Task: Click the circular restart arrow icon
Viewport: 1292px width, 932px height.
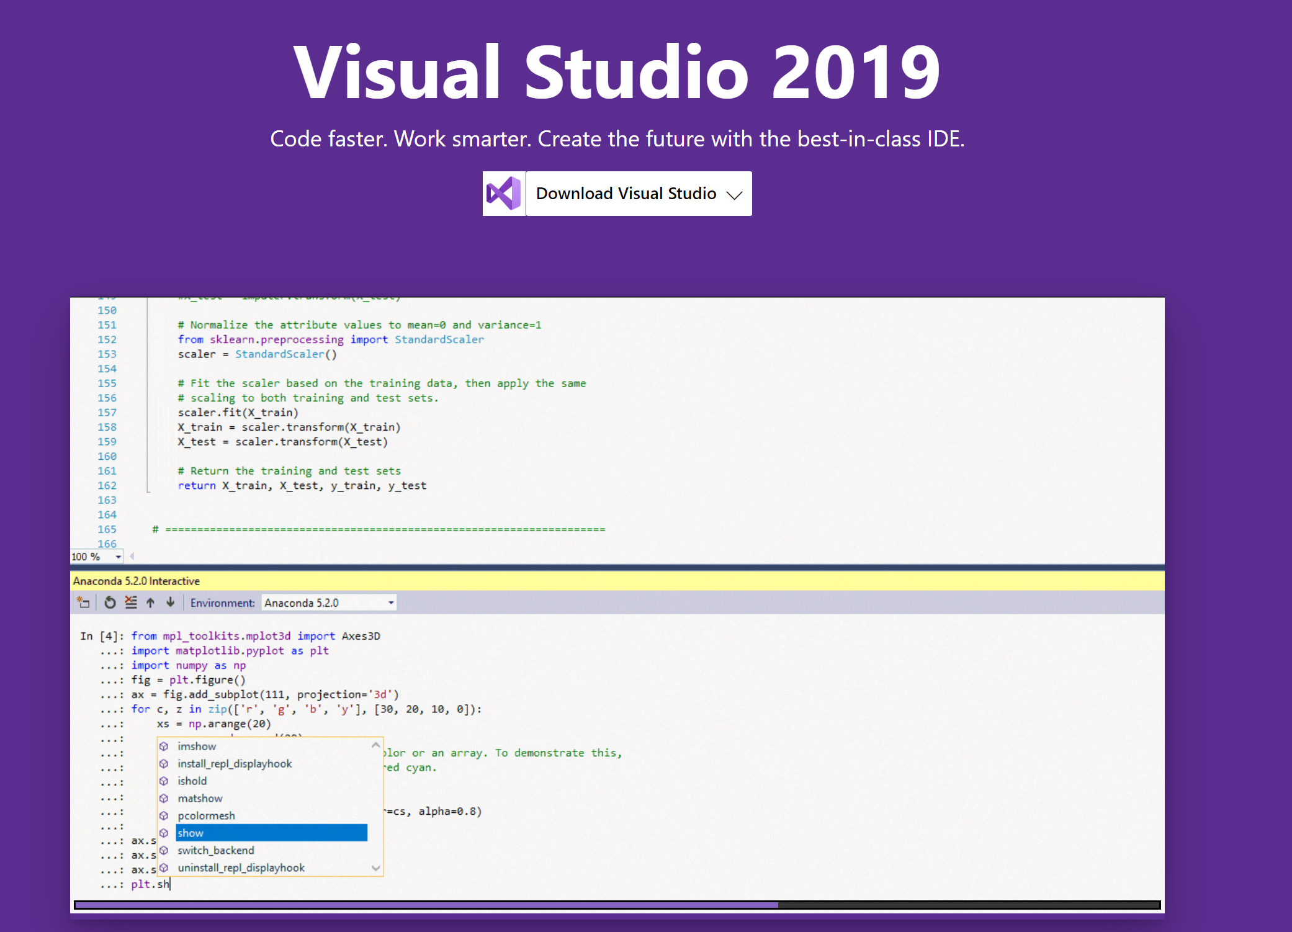Action: (110, 603)
